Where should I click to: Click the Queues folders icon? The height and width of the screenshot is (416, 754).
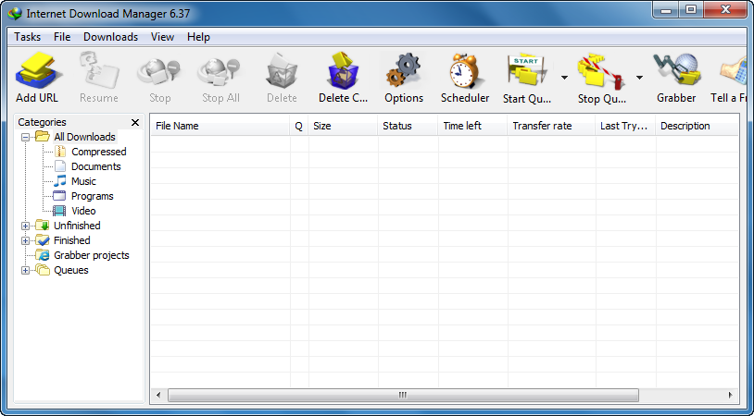point(43,270)
